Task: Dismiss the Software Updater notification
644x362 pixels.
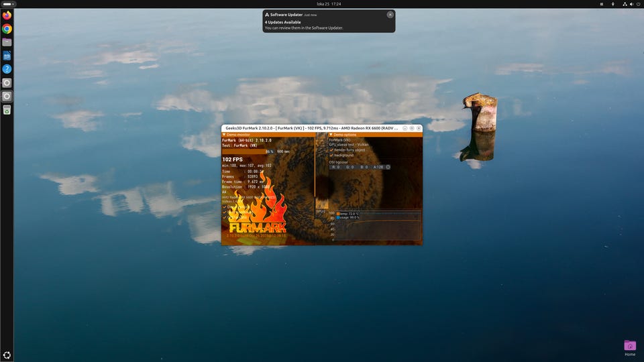Action: [390, 14]
